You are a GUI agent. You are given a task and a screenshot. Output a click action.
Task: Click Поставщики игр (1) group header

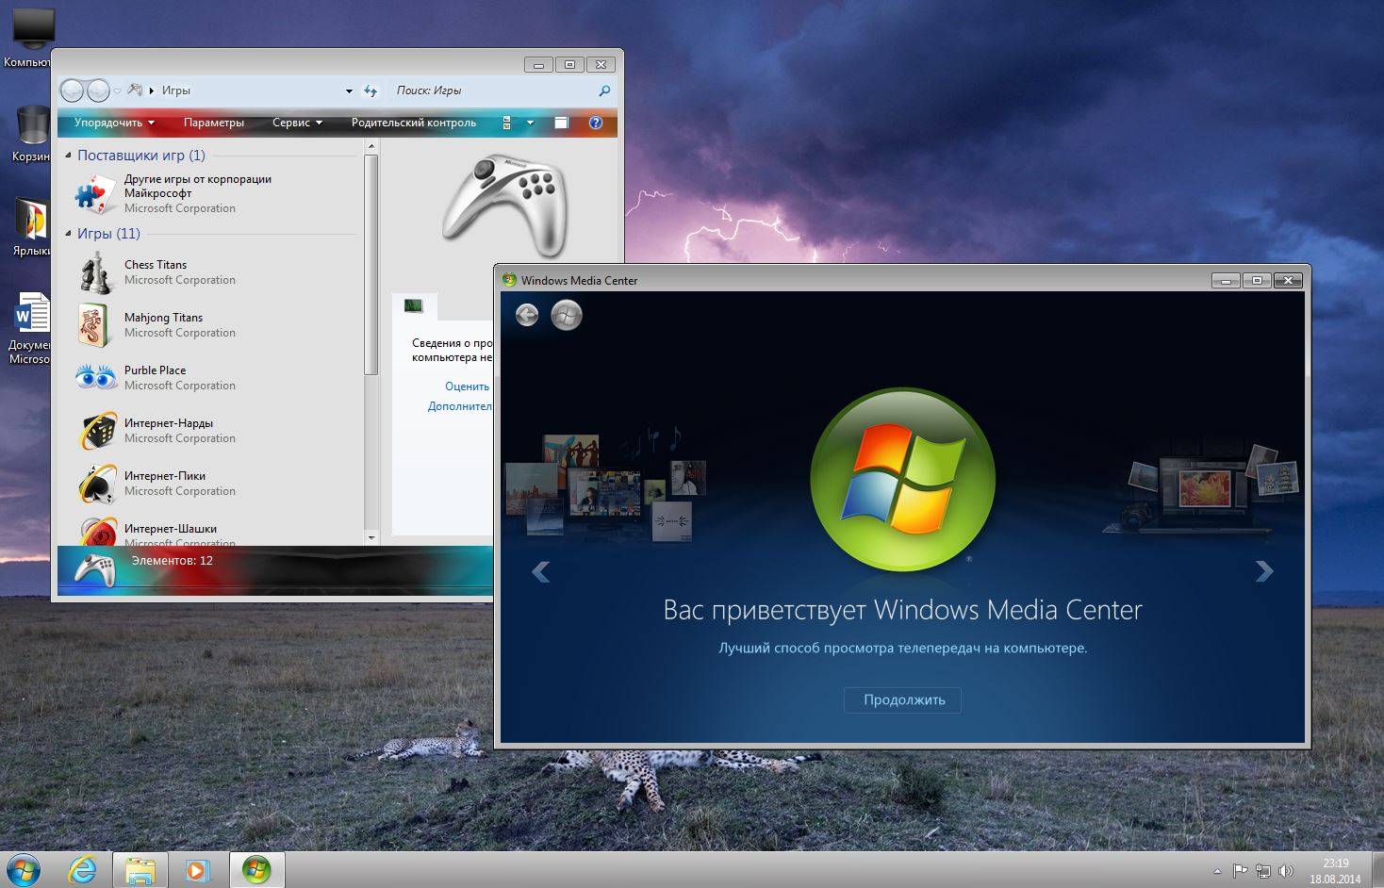[140, 155]
